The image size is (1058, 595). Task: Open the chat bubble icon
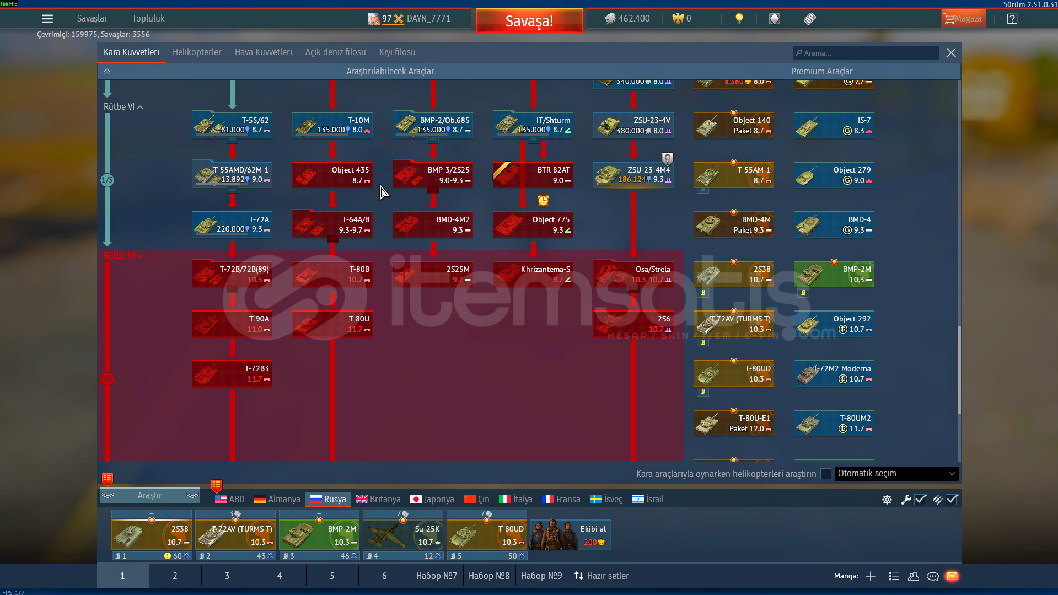pyautogui.click(x=933, y=576)
